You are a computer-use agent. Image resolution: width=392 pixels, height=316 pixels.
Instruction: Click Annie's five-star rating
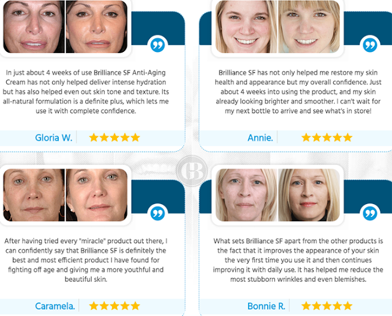pos(326,138)
